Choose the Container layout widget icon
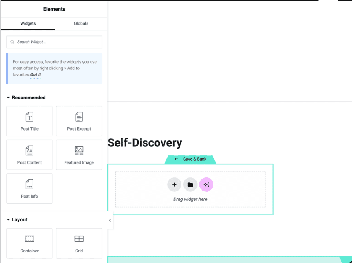This screenshot has width=352, height=263. coord(29,239)
